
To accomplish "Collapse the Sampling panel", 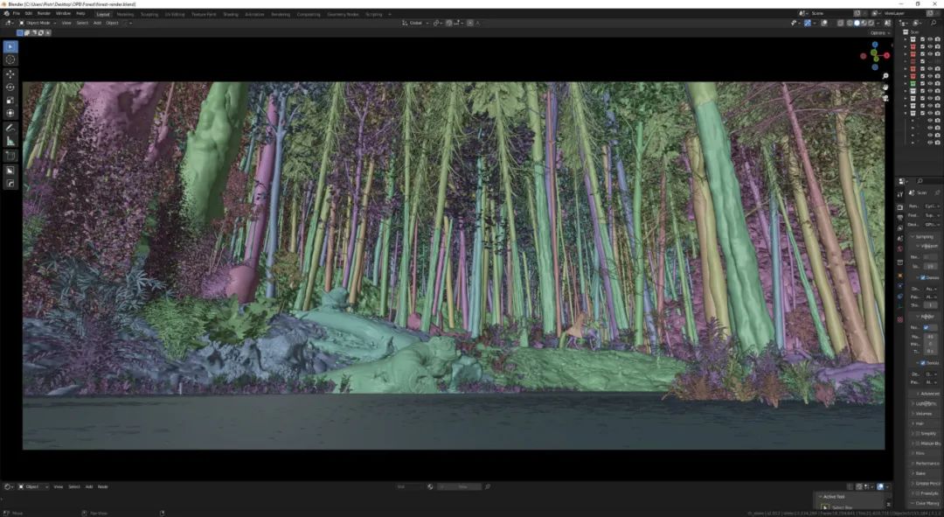I will tap(923, 236).
